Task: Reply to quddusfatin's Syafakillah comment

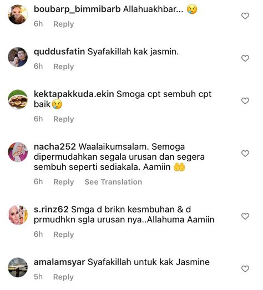Action: point(64,67)
